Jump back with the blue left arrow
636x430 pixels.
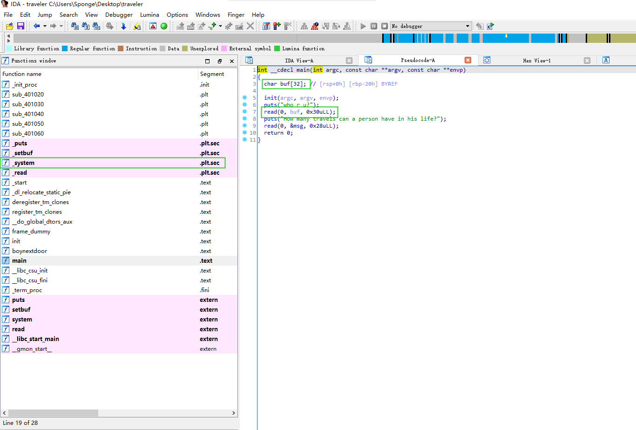click(36, 26)
